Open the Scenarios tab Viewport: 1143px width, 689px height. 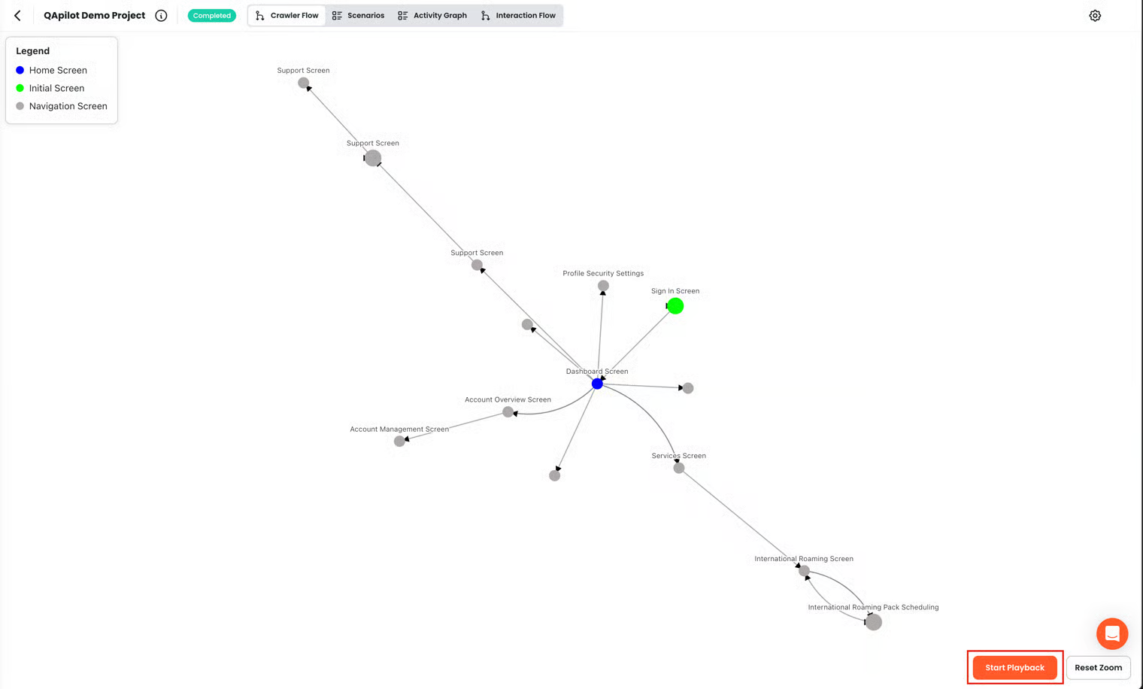pyautogui.click(x=359, y=15)
